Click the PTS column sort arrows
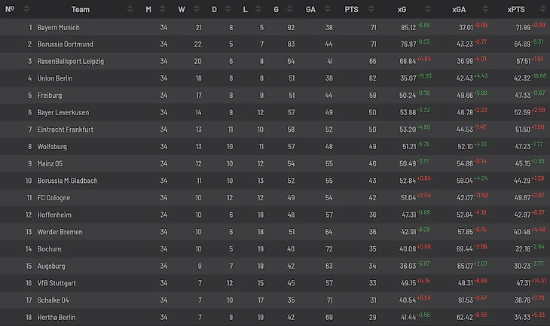 371,9
